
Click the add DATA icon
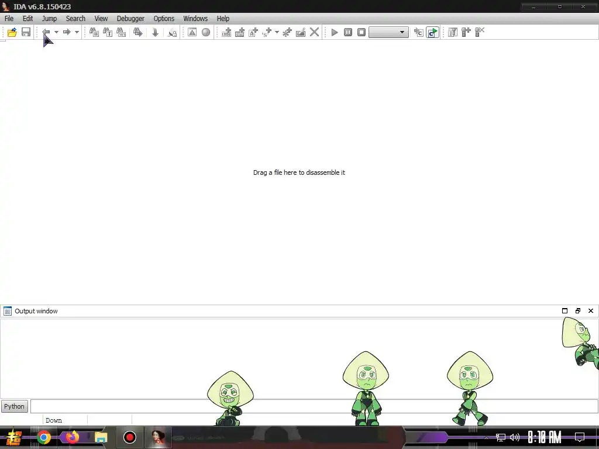coord(240,33)
